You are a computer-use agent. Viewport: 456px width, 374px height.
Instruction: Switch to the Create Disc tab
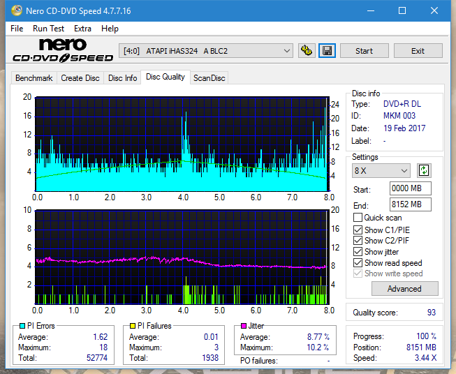coord(80,78)
